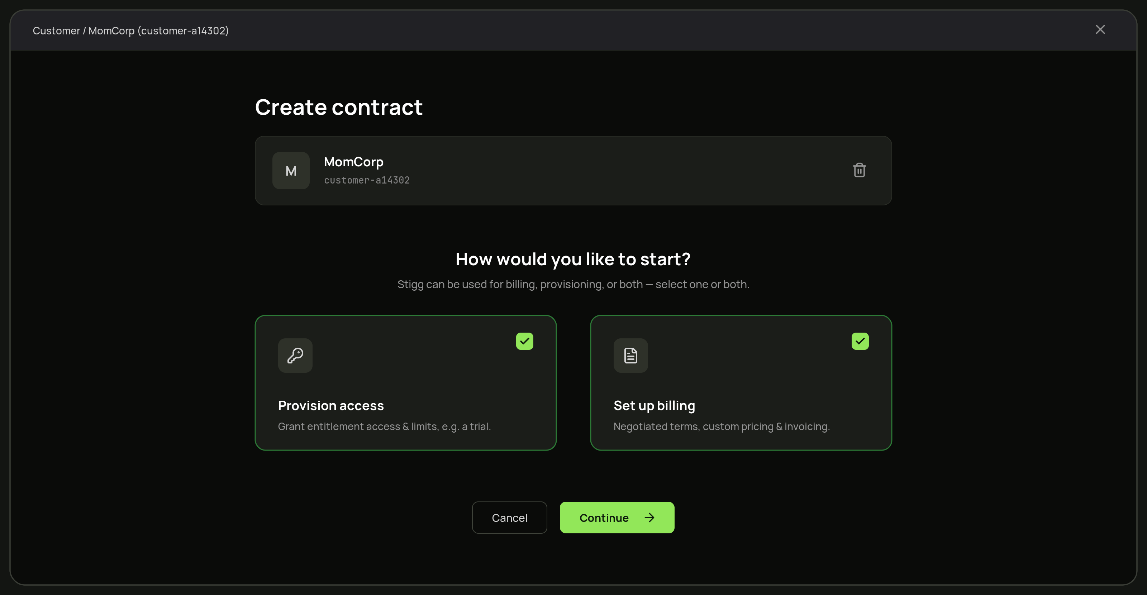
Task: Click the M avatar for MomCorp
Action: [291, 171]
